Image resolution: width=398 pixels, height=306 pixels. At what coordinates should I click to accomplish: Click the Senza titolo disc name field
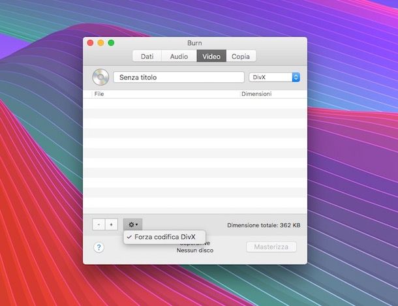pos(179,77)
